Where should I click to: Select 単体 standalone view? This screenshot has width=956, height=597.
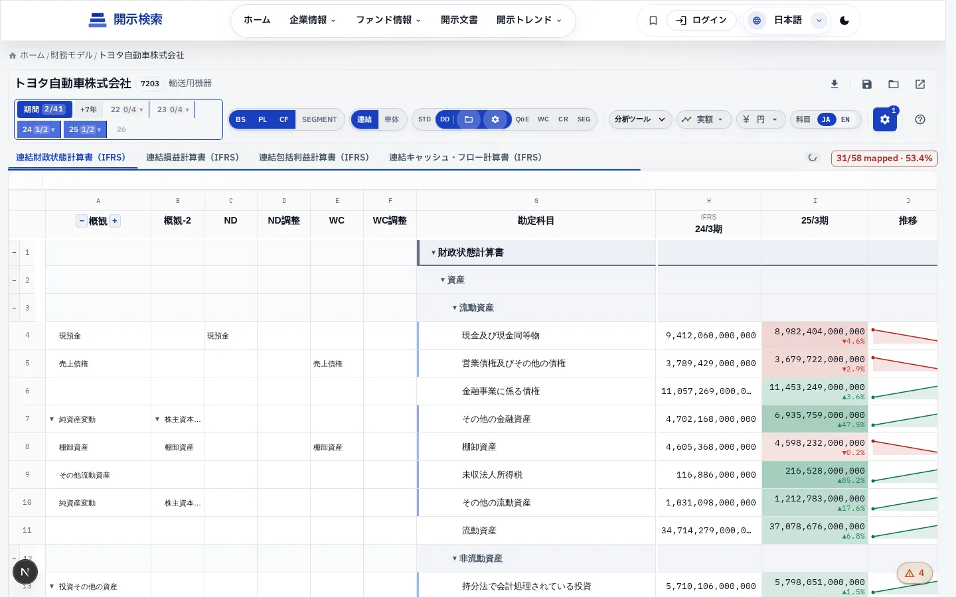click(392, 119)
